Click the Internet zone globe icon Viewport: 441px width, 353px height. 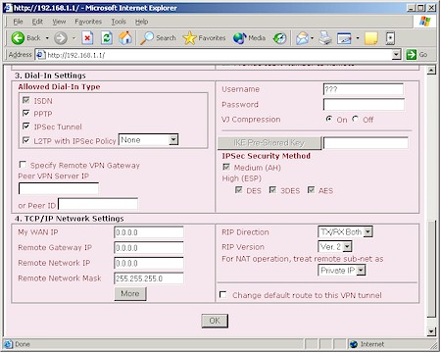click(x=354, y=344)
